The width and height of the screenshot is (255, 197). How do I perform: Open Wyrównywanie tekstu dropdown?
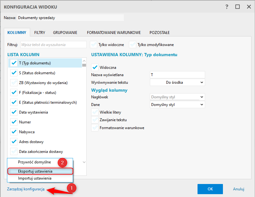tap(177, 82)
